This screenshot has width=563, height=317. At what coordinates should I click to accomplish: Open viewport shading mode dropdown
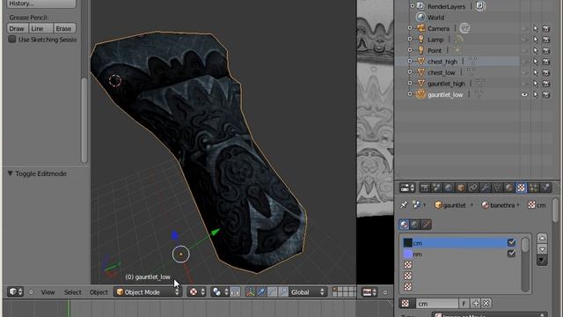[x=197, y=292]
